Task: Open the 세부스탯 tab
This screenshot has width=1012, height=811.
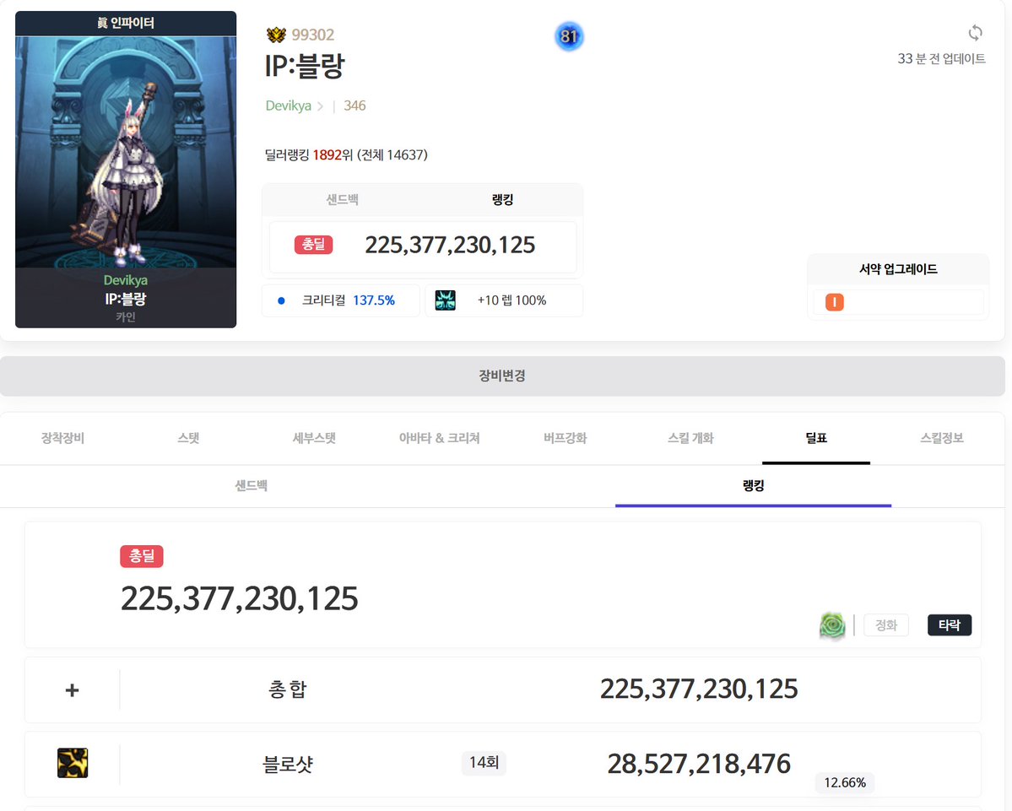Action: coord(314,438)
